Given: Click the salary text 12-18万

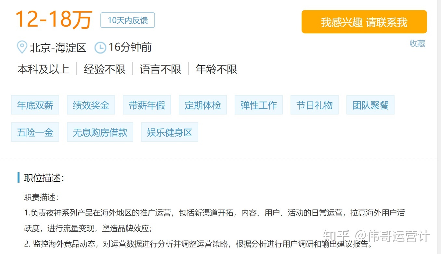Looking at the screenshot, I should pyautogui.click(x=54, y=19).
